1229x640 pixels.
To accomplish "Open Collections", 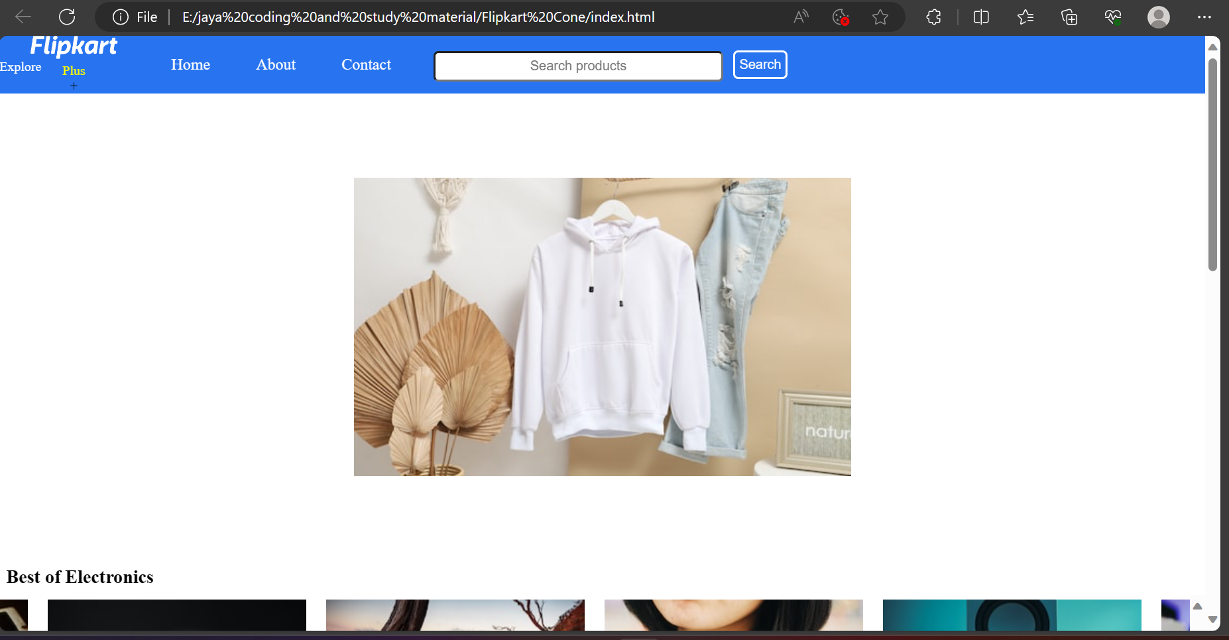I will pyautogui.click(x=1069, y=17).
